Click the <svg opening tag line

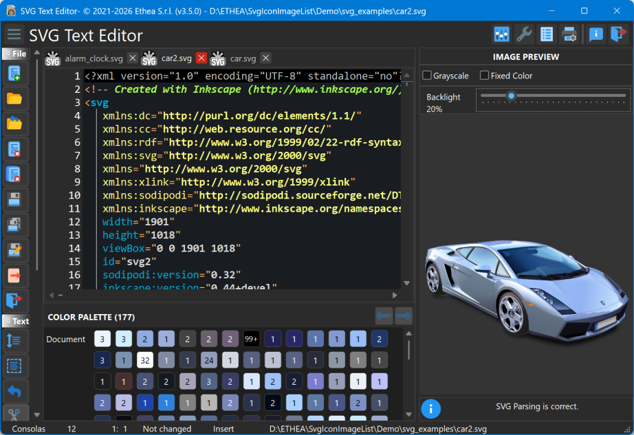(97, 102)
